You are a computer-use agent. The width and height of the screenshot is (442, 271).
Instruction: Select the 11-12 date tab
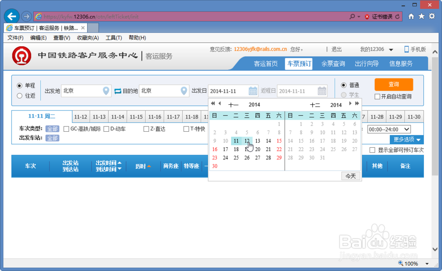click(x=80, y=117)
